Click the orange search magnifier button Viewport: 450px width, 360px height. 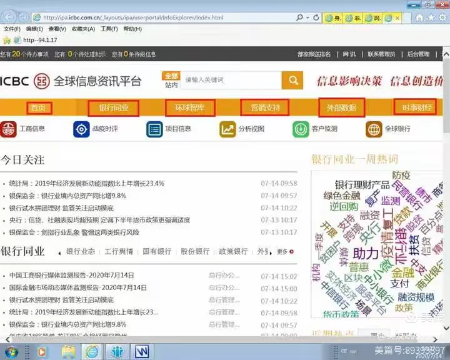(292, 80)
